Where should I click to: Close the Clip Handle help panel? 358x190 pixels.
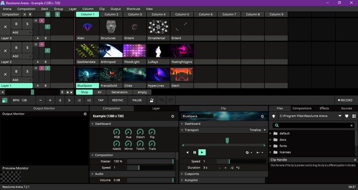pos(355,160)
